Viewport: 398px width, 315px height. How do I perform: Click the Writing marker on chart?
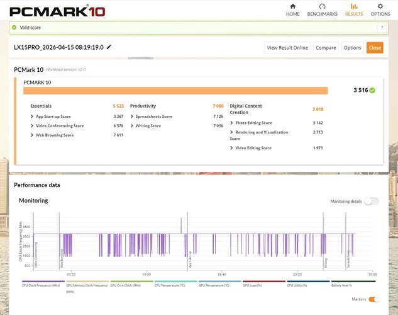(x=326, y=263)
